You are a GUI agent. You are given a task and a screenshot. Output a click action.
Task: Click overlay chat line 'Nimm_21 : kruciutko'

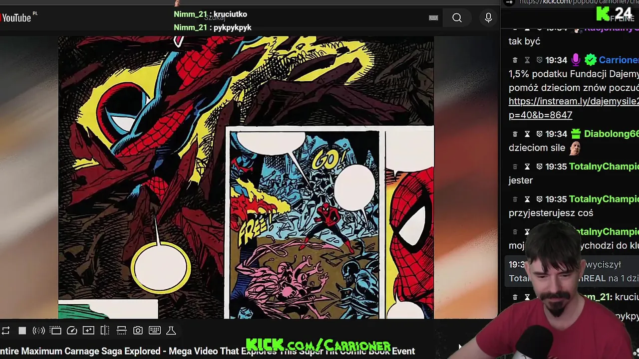click(x=210, y=14)
